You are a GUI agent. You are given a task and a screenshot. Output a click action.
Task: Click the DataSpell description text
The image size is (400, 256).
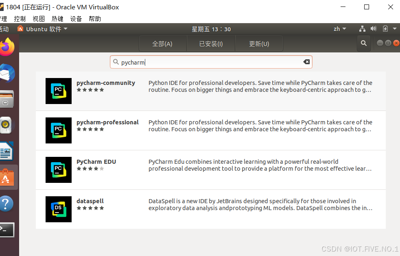click(260, 204)
